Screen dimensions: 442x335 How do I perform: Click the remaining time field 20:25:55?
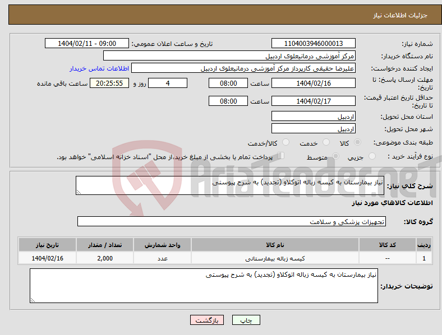(x=109, y=83)
